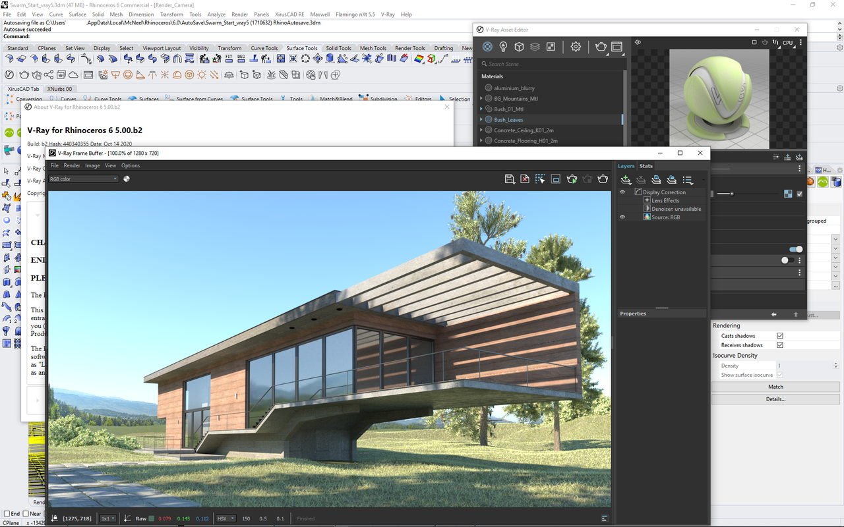Screen dimensions: 844x527
Task: Adjust the material opacity slider handle
Action: click(731, 194)
